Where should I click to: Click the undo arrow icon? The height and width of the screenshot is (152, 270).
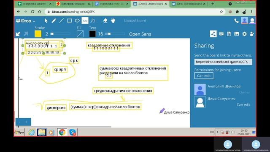pyautogui.click(x=18, y=34)
